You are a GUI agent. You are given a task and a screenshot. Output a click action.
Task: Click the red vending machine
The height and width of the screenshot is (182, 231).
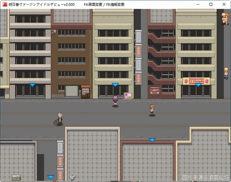[x=85, y=92]
